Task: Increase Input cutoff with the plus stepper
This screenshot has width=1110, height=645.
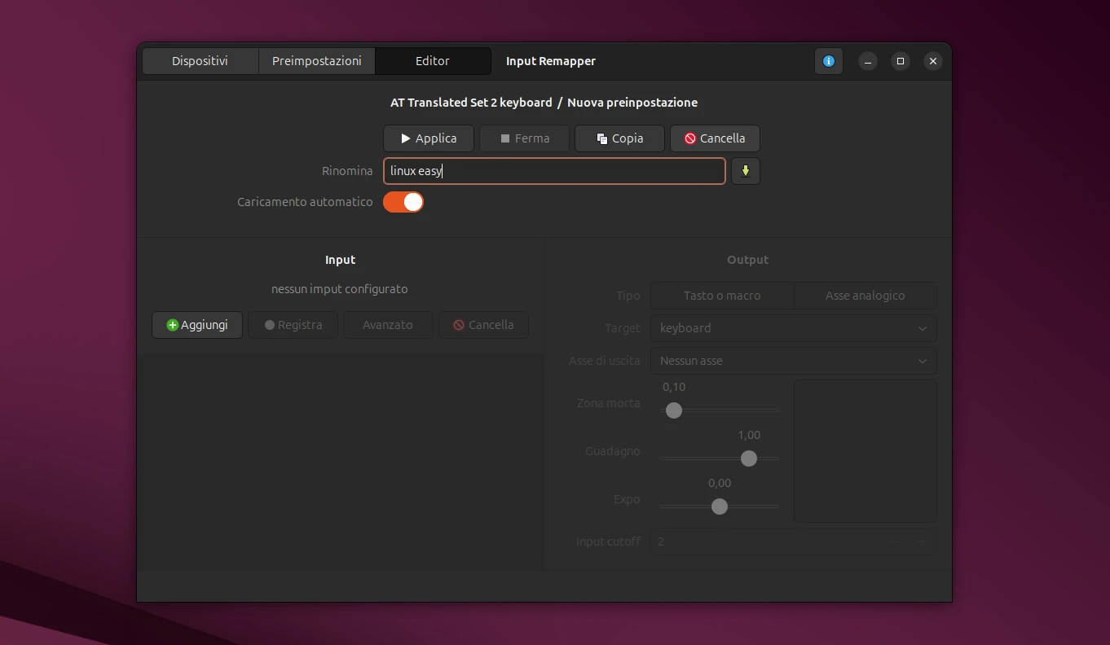Action: [x=923, y=542]
